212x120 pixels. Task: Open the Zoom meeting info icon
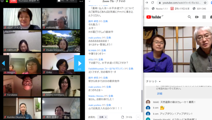click(x=2, y=1)
